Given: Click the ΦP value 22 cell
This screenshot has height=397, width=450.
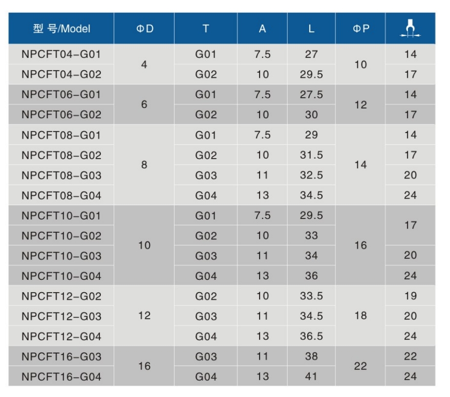Looking at the screenshot, I should click(360, 366).
